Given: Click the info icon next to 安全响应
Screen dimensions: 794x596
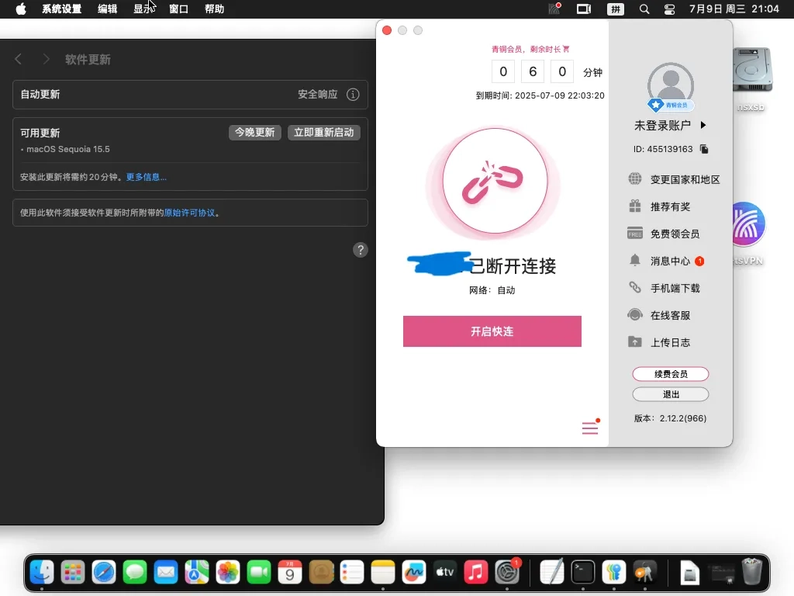Looking at the screenshot, I should click(353, 94).
